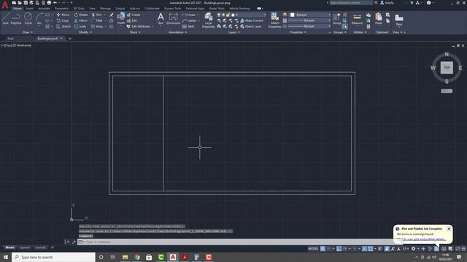
Task: Select the Circle tool
Action: pyautogui.click(x=28, y=18)
